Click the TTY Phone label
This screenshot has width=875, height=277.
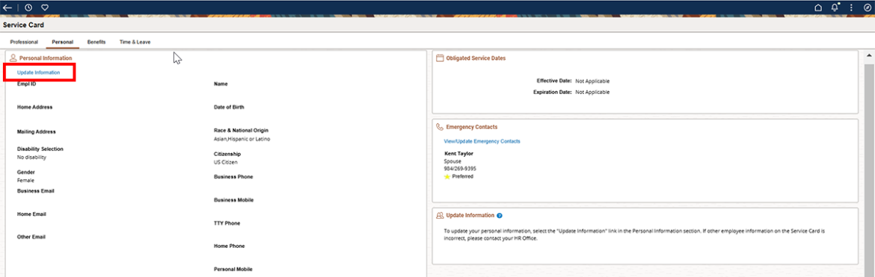click(x=227, y=223)
